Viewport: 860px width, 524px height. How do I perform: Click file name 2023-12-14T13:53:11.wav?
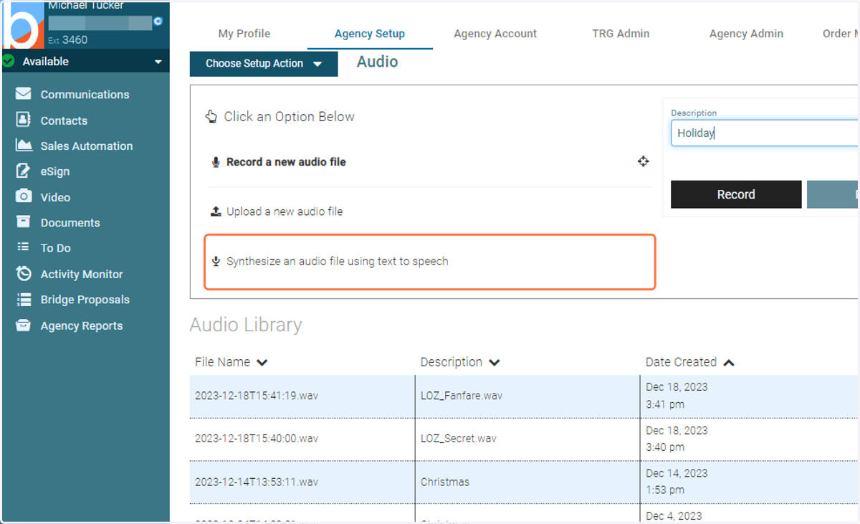(256, 482)
